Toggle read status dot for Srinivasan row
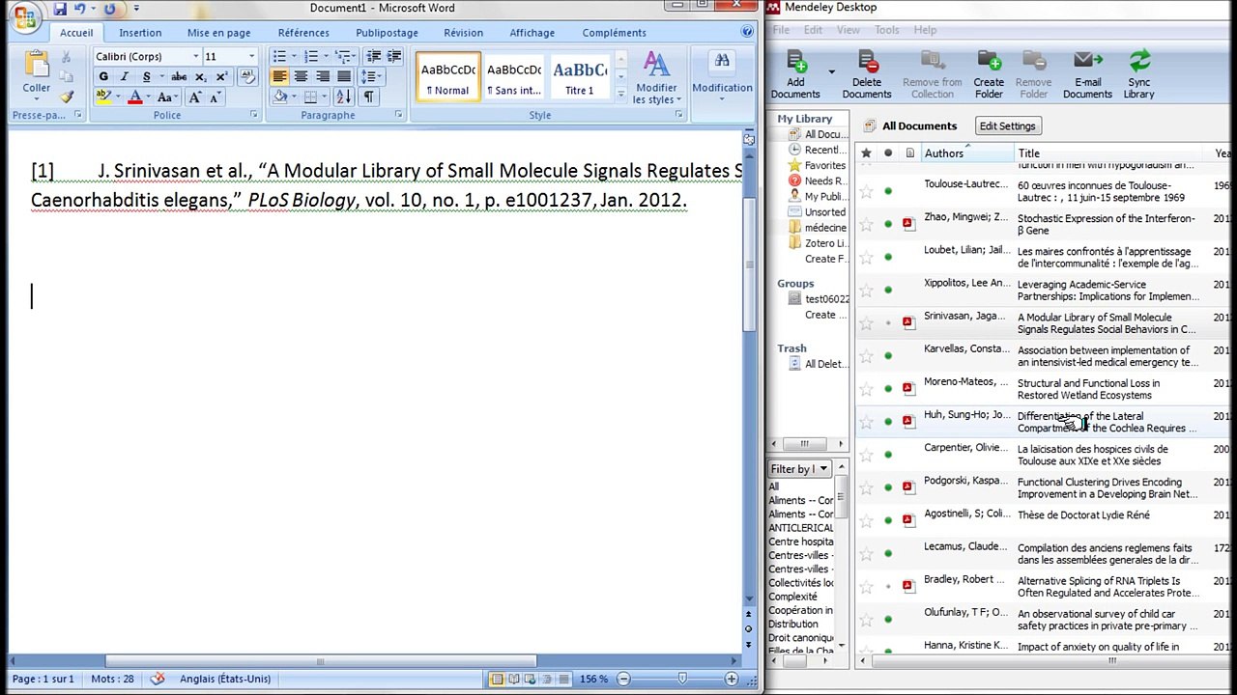Image resolution: width=1237 pixels, height=695 pixels. pos(888,323)
